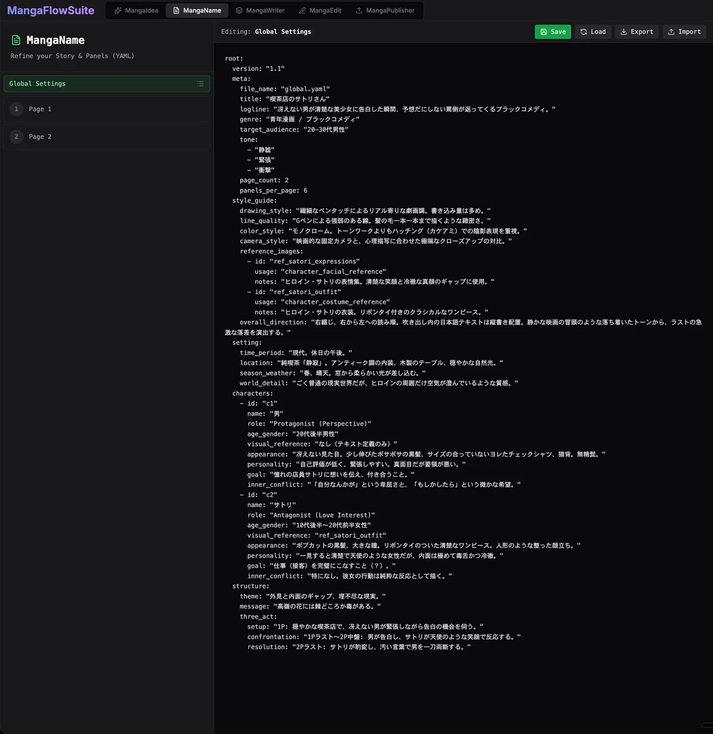Click the MangaEdit pencil icon
The height and width of the screenshot is (734, 713).
pos(302,11)
